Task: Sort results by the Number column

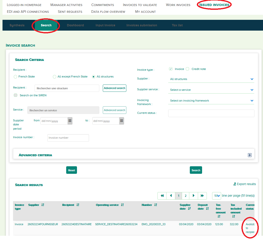Action: tap(155, 205)
